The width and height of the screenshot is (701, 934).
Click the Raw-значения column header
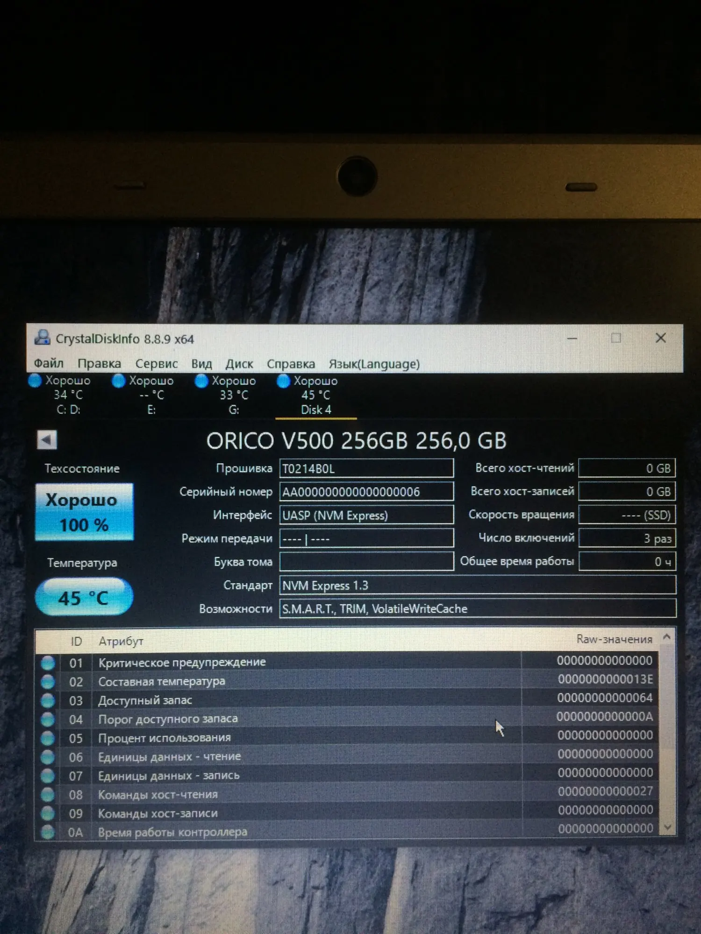coord(615,639)
